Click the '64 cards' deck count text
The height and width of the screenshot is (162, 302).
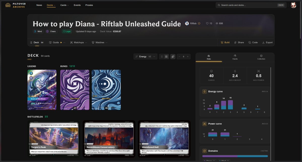(45, 56)
